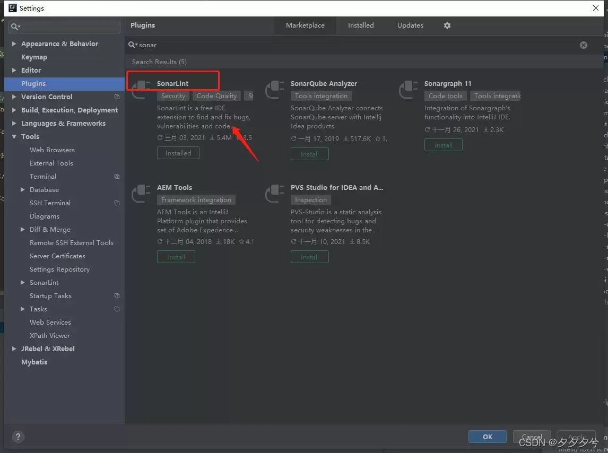The width and height of the screenshot is (608, 453).
Task: Click the settings search input field
Action: pos(64,27)
